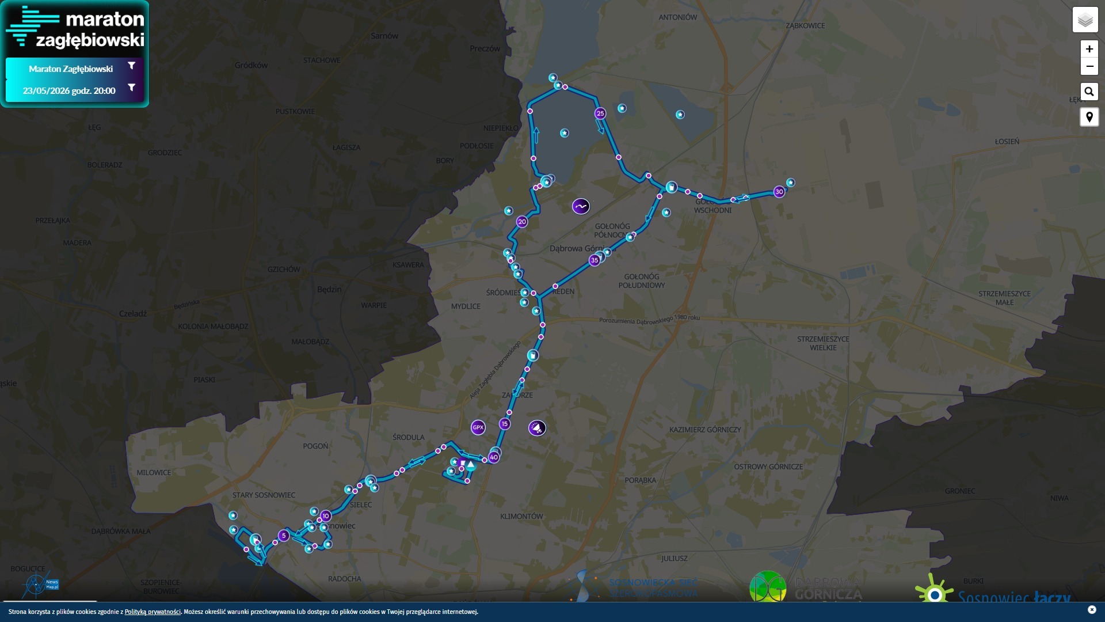Click funnel icon beside Maraton Zagłębiowski
Image resolution: width=1105 pixels, height=622 pixels.
click(132, 66)
